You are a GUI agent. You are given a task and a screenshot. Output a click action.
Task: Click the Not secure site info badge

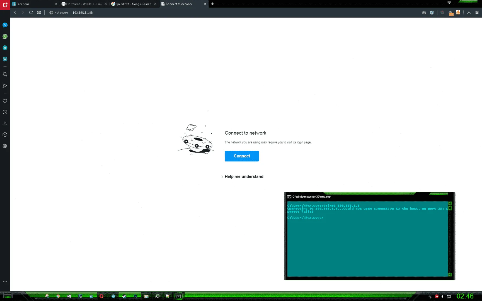click(59, 13)
